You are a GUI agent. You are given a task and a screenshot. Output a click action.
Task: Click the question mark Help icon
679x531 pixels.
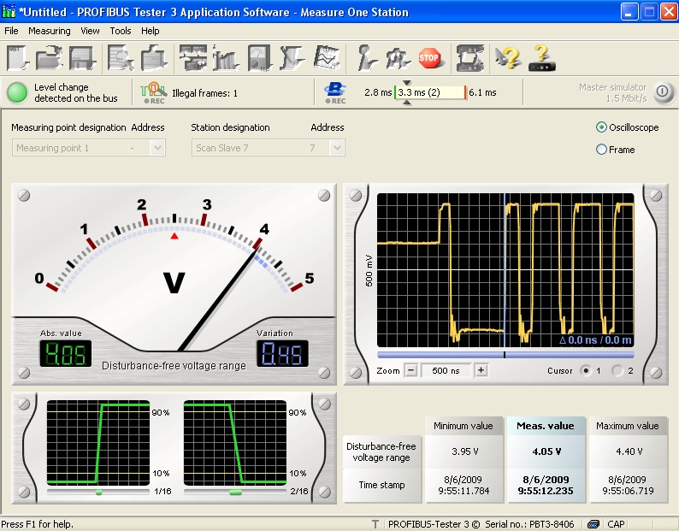(508, 58)
